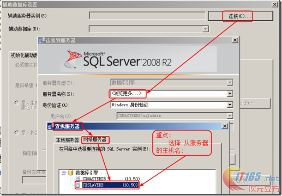Click the CXMASTERDB server icon
Image resolution: width=282 pixels, height=196 pixels.
pos(78,179)
